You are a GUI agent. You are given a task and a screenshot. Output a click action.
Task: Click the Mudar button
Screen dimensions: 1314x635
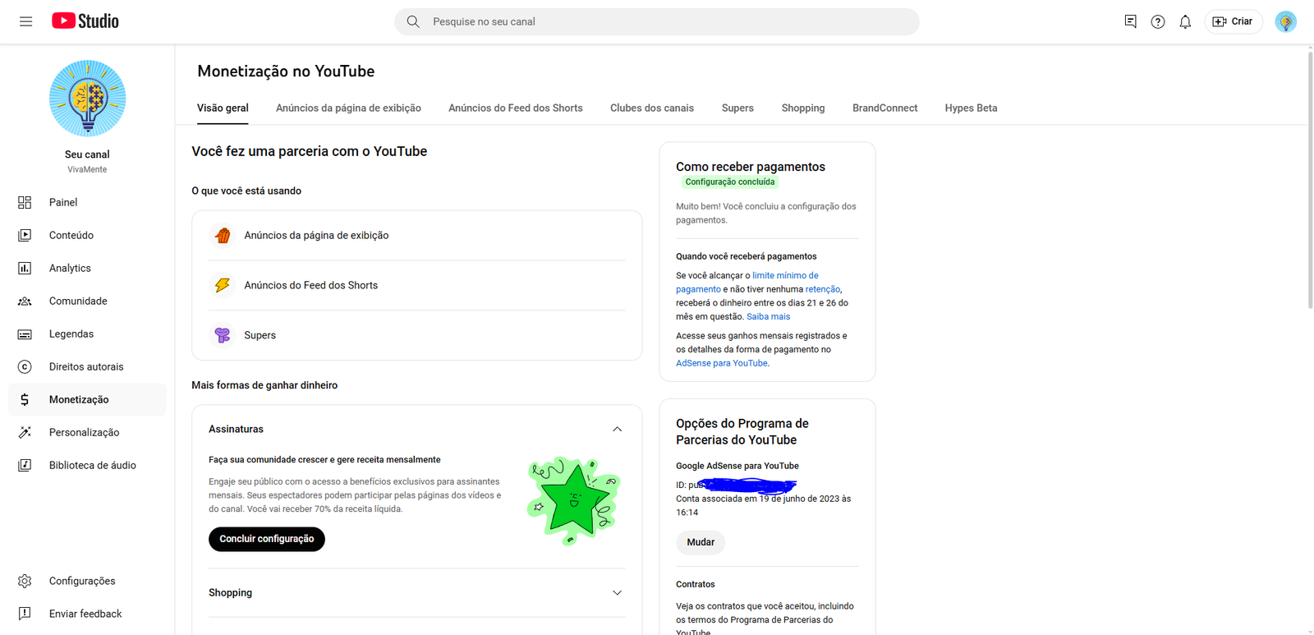[x=701, y=542]
